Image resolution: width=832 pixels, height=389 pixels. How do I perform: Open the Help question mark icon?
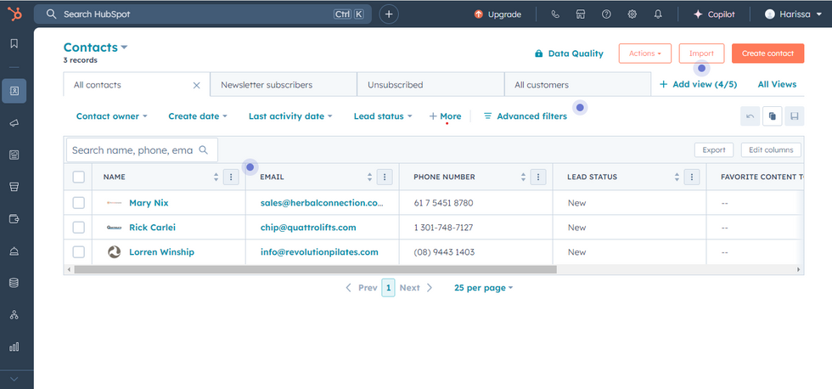[606, 14]
